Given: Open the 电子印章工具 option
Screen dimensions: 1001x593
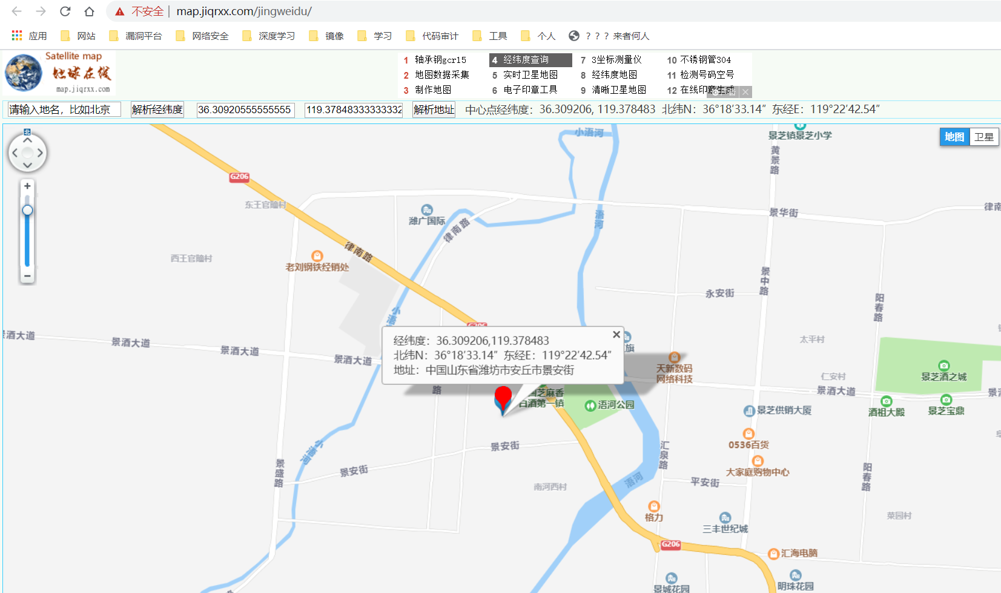Looking at the screenshot, I should 532,90.
